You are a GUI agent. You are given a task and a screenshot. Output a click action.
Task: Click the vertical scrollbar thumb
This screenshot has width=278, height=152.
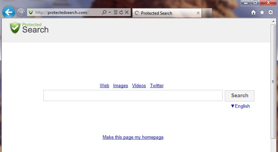273,82
